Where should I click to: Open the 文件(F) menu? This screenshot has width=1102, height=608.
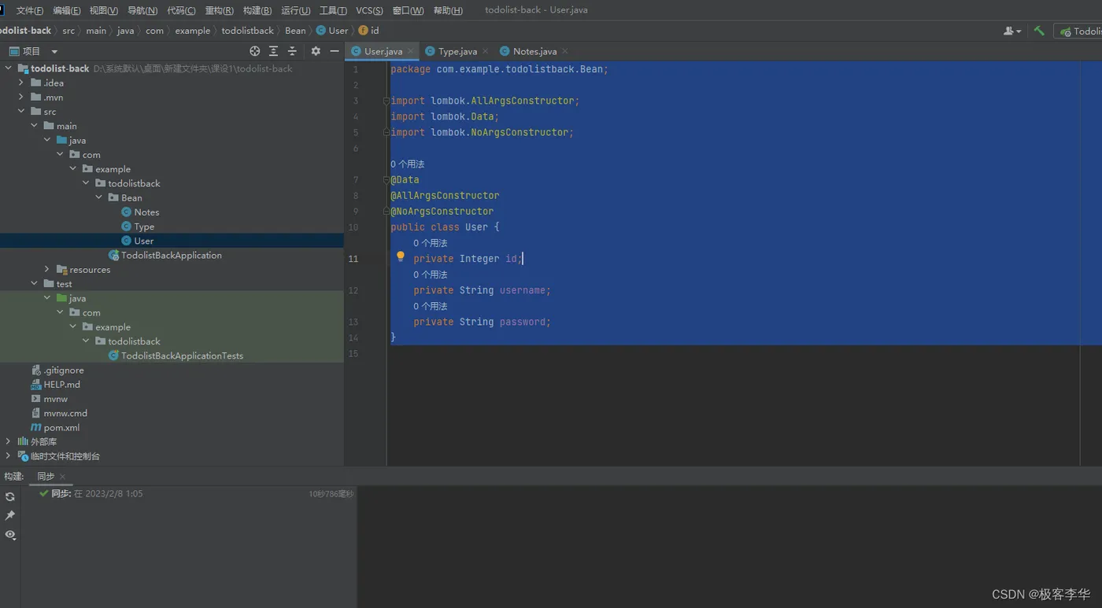click(30, 10)
